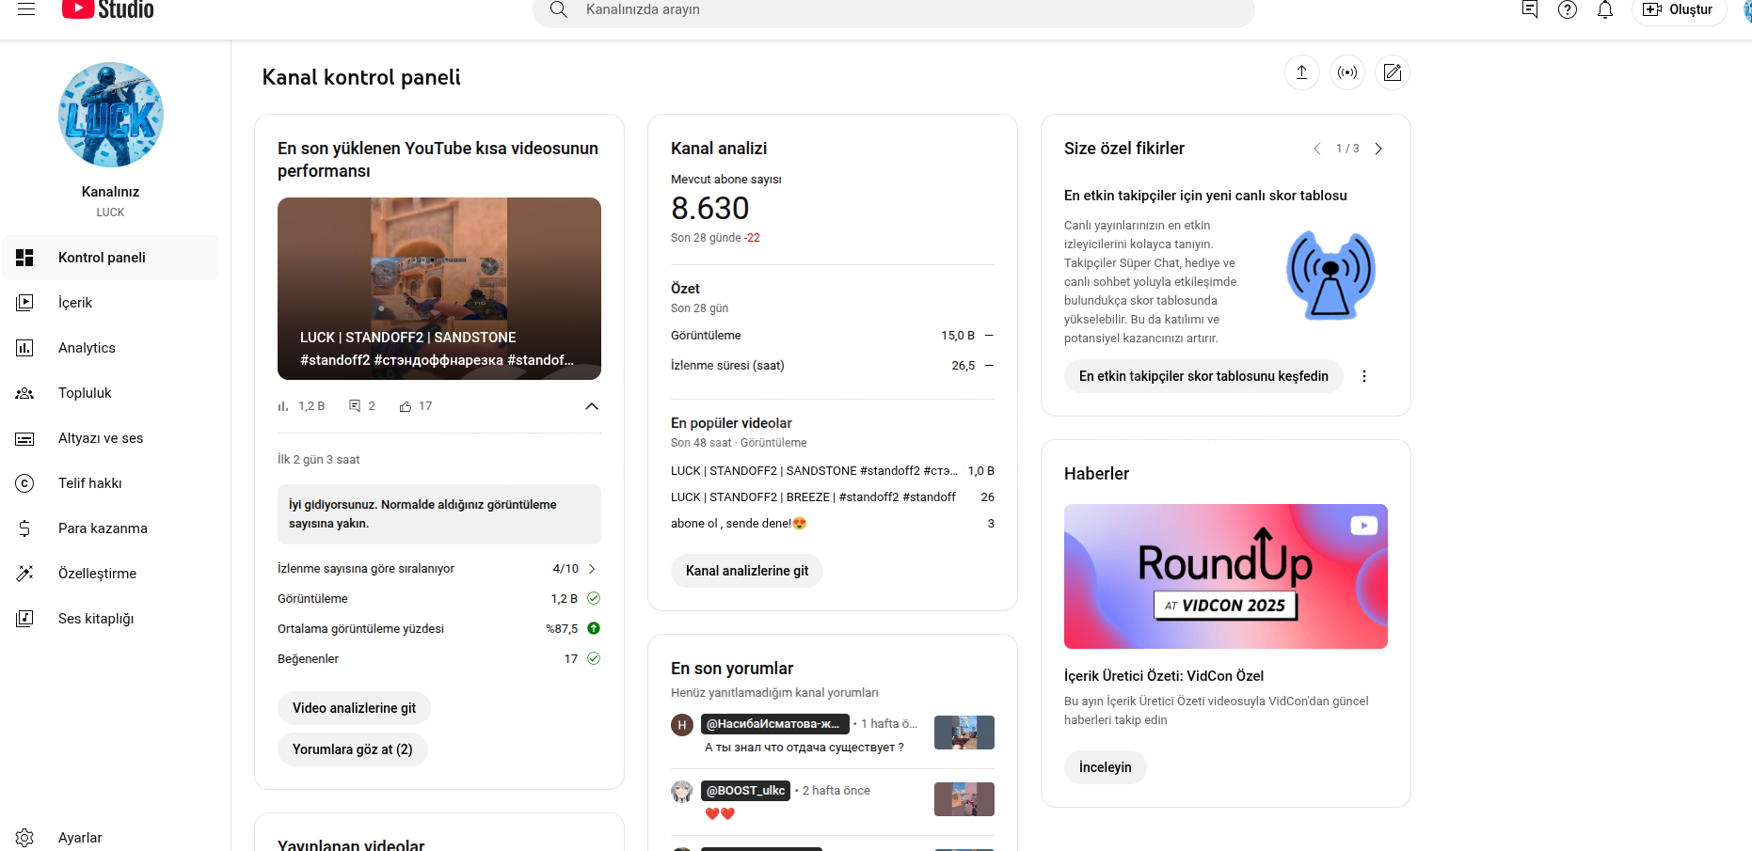The image size is (1752, 851).
Task: Open the RoundUp VidCon 2025 news thumbnail
Action: [1226, 576]
